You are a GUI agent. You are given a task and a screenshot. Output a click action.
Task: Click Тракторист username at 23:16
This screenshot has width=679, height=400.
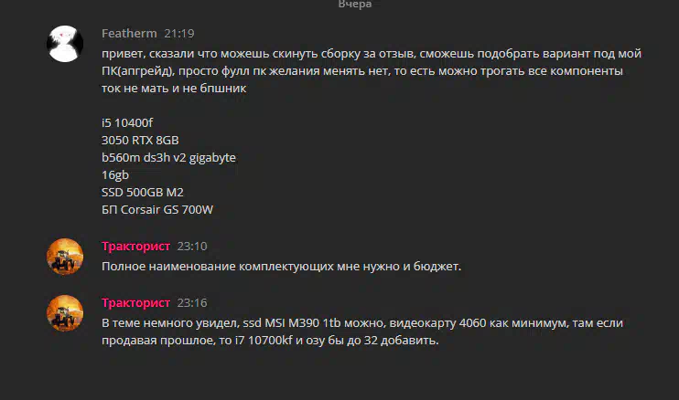[x=135, y=302]
